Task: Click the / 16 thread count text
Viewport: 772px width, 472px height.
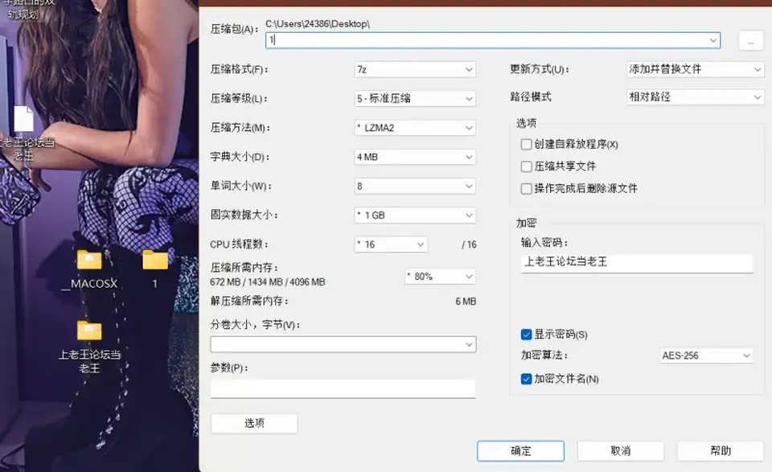Action: point(469,244)
